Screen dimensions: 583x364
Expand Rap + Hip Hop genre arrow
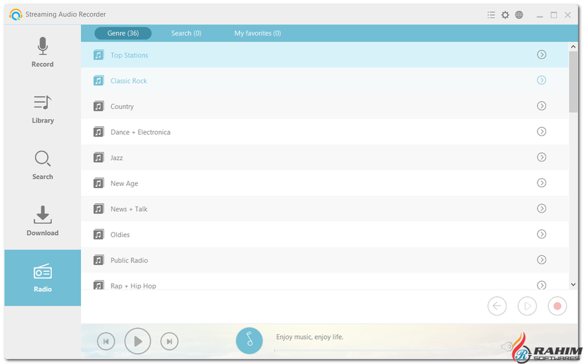point(542,285)
